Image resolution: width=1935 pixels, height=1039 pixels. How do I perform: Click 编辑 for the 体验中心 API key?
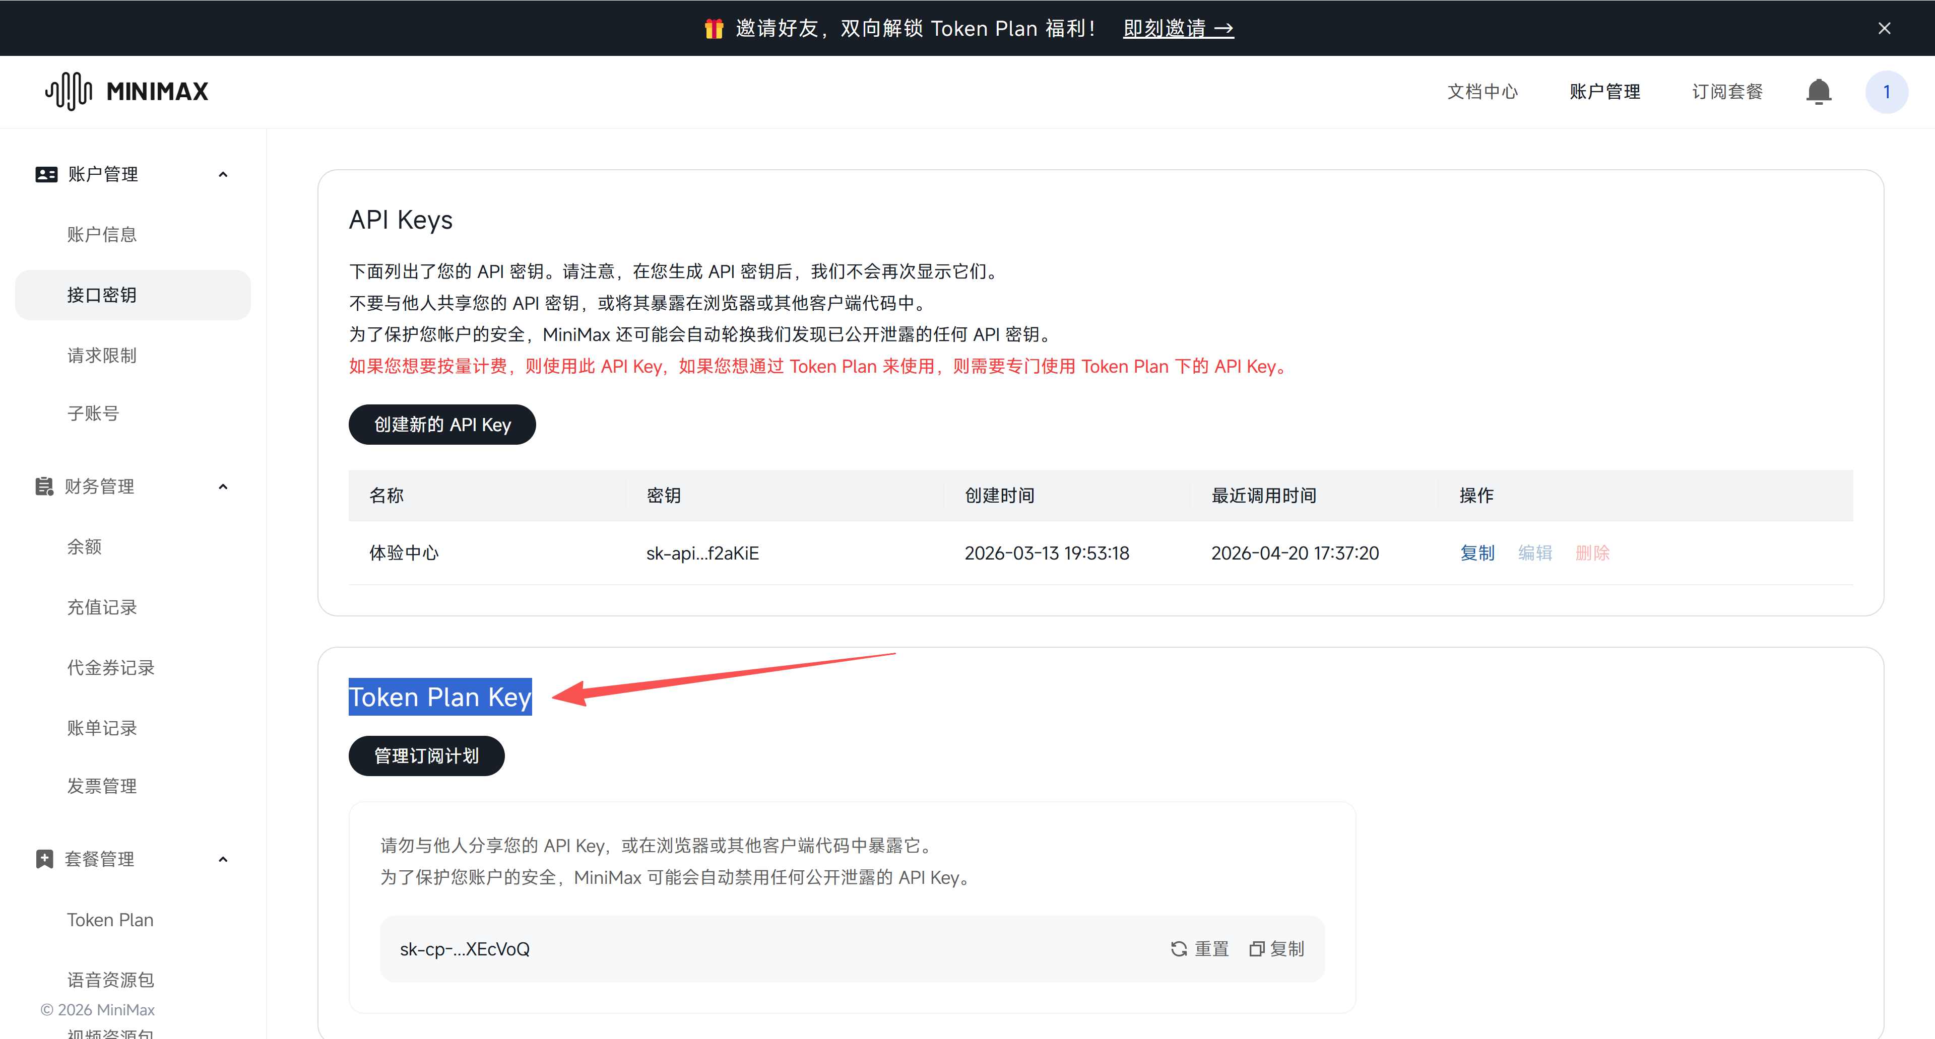(1534, 552)
